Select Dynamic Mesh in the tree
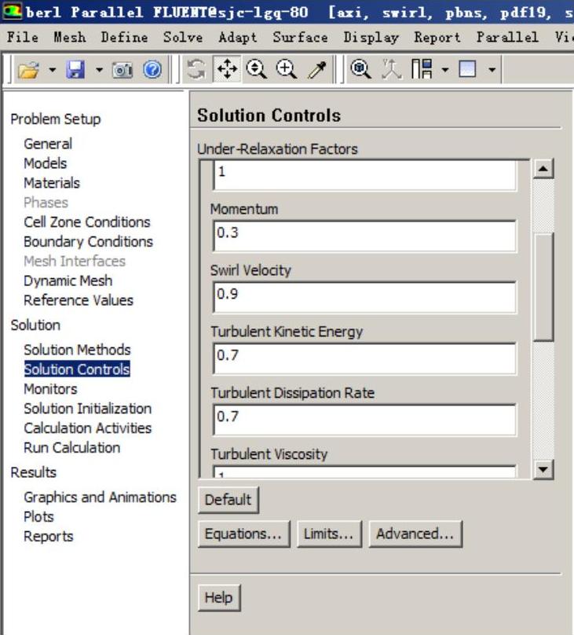This screenshot has width=574, height=635. pos(68,281)
